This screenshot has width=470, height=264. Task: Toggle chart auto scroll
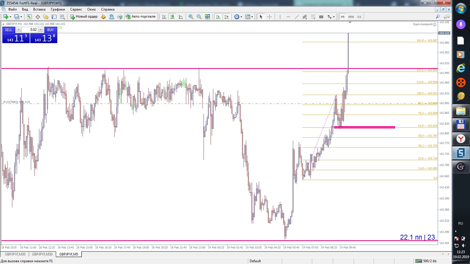click(x=218, y=17)
